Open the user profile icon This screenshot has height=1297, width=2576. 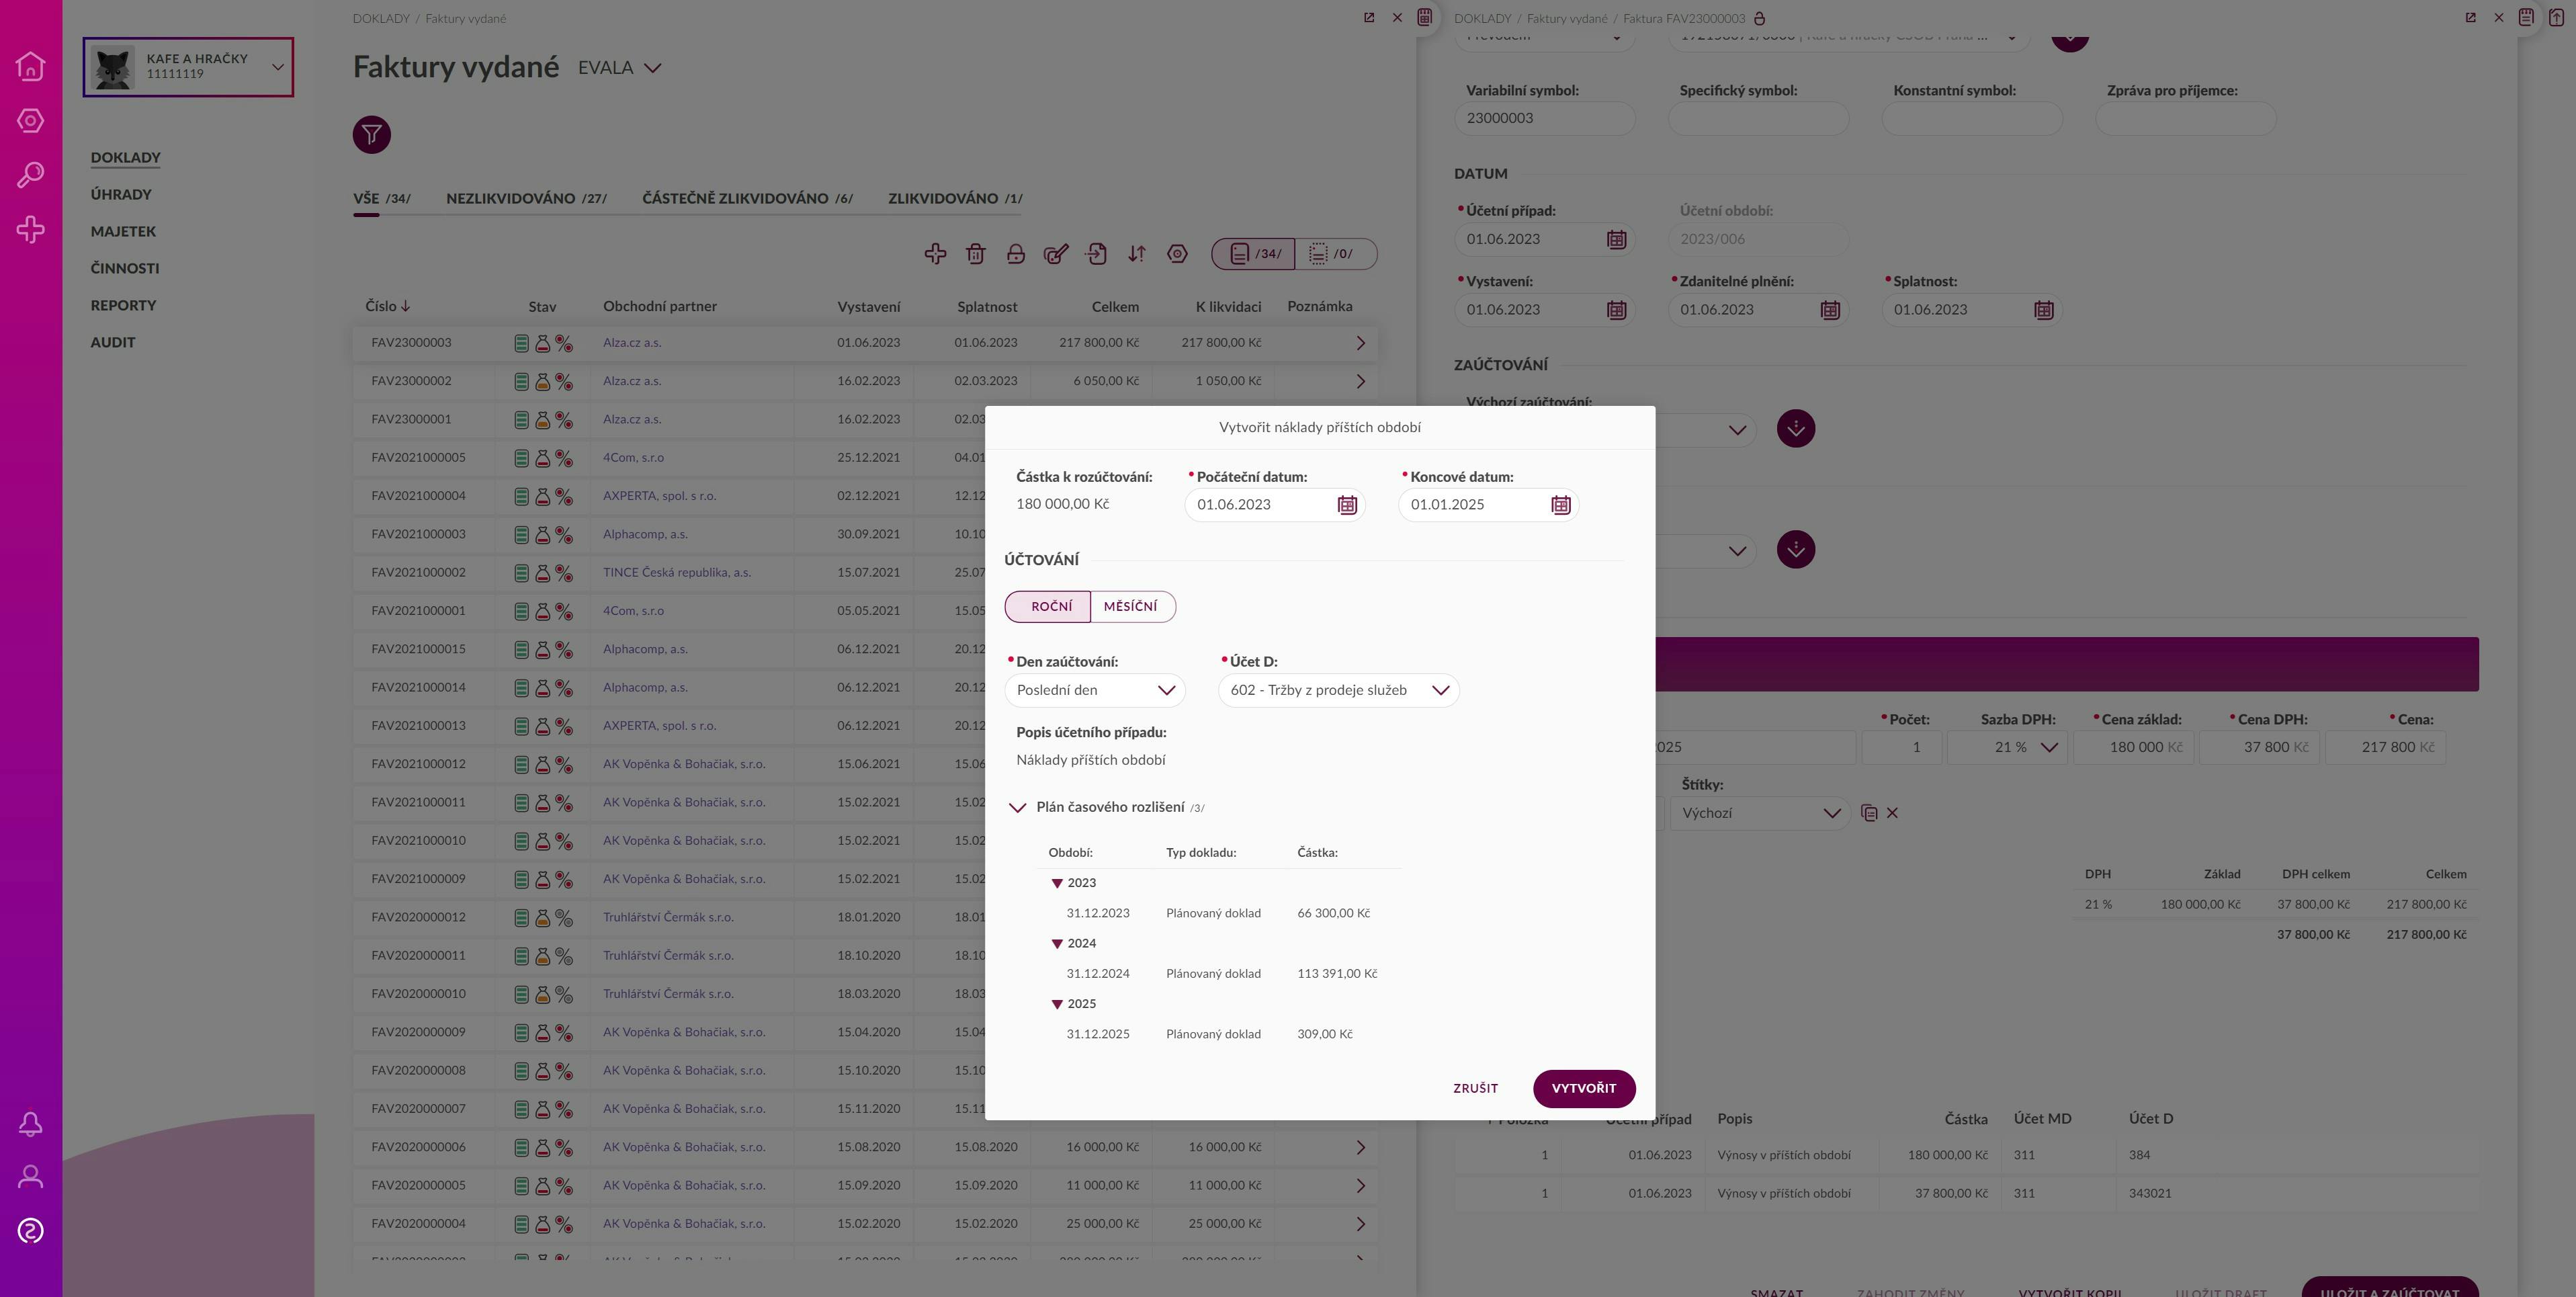30,1177
